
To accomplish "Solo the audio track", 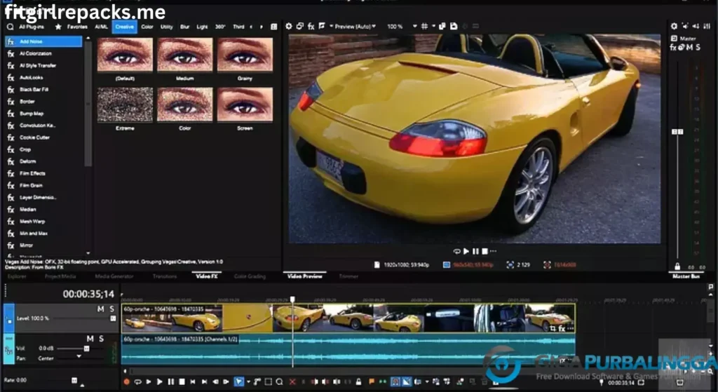I will click(x=101, y=339).
